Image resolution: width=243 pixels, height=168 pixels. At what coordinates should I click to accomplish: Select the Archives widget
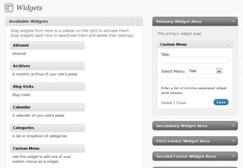pyautogui.click(x=47, y=66)
